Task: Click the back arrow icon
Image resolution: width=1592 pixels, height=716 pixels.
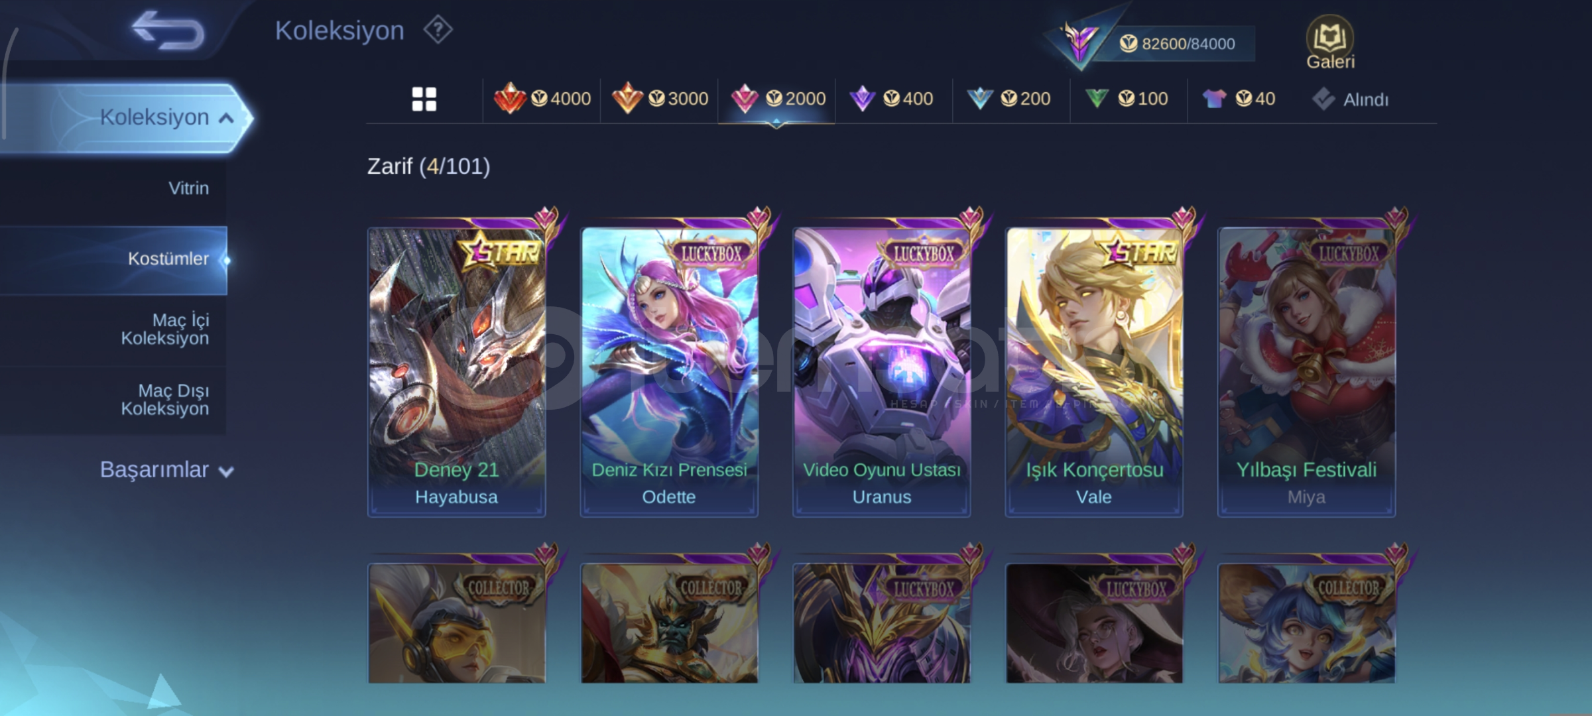Action: pyautogui.click(x=168, y=30)
